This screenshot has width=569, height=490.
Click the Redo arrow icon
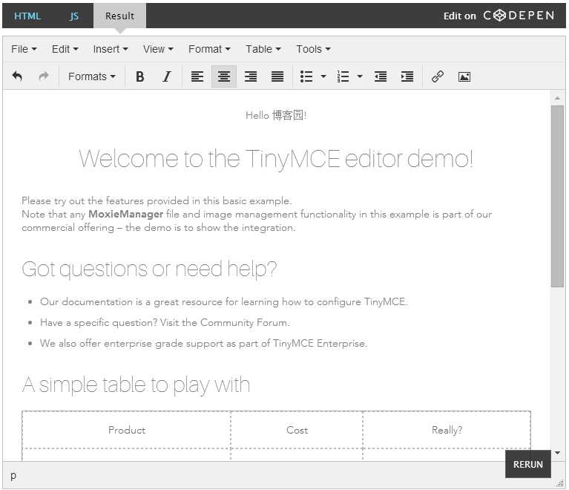click(x=44, y=76)
